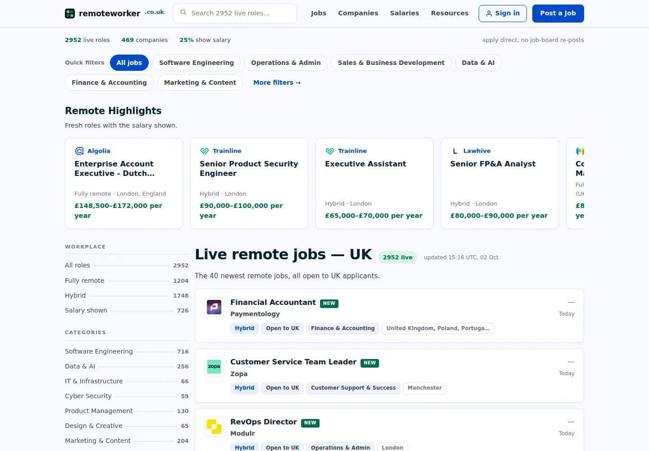Toggle the Marketing & Content quick filter
This screenshot has height=451, width=649.
(x=200, y=83)
